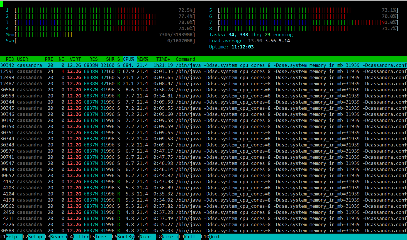This screenshot has height=240, width=407.
Task: Click the 7305/31939MB memory value
Action: tap(176, 35)
